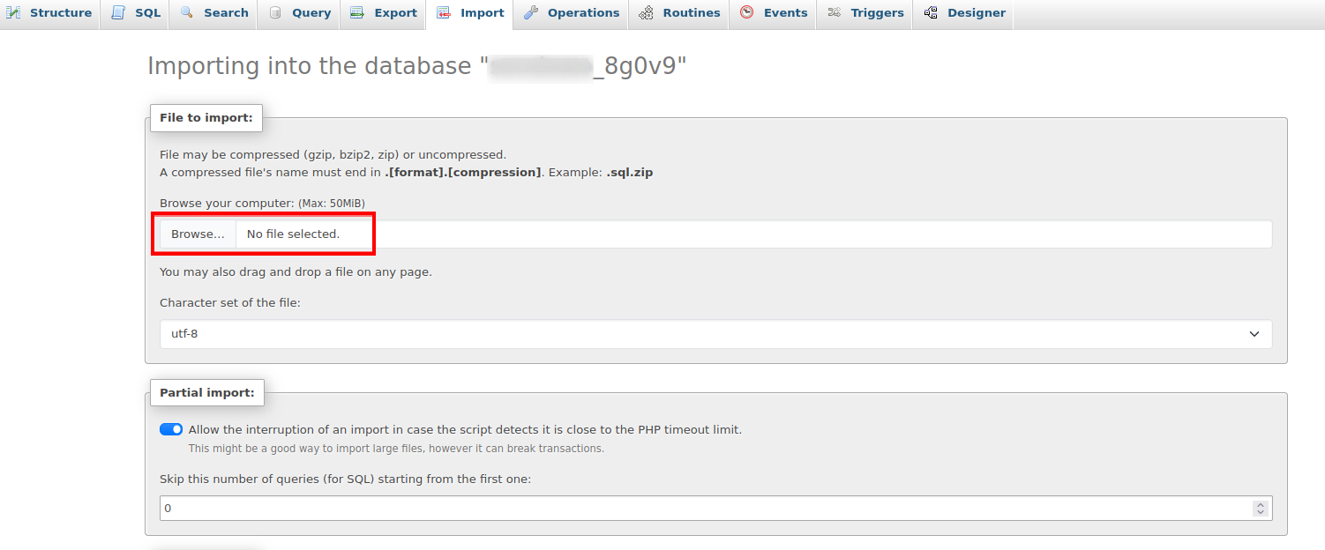The width and height of the screenshot is (1325, 550).
Task: Click the Partial import section label
Action: tap(207, 392)
